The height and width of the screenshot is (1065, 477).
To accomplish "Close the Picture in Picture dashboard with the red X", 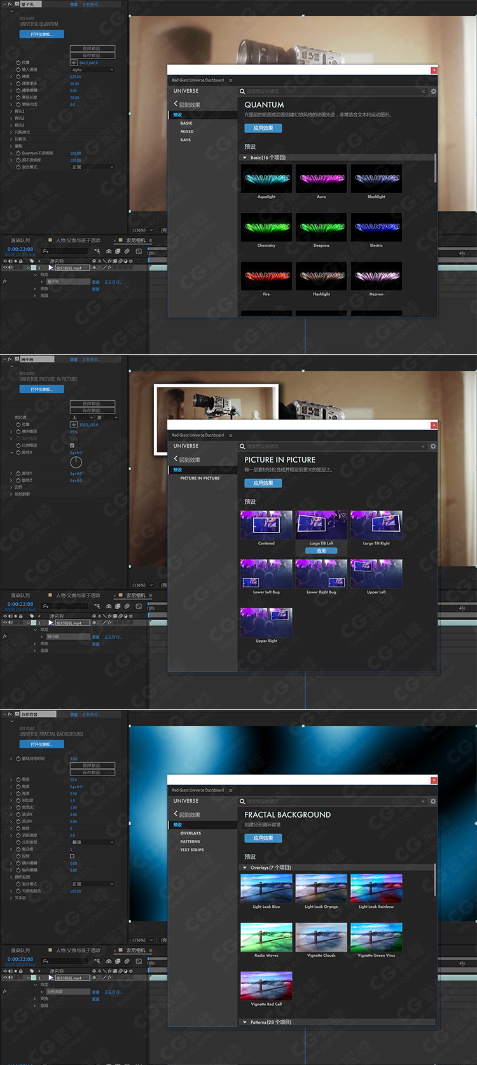I will 434,425.
